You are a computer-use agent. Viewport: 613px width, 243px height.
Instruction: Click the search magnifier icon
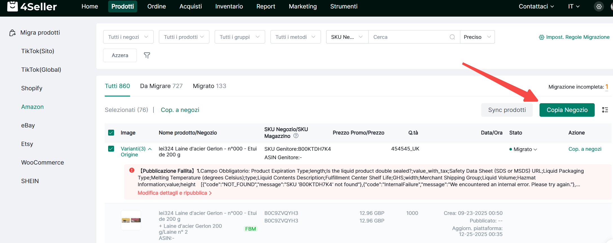click(x=452, y=37)
